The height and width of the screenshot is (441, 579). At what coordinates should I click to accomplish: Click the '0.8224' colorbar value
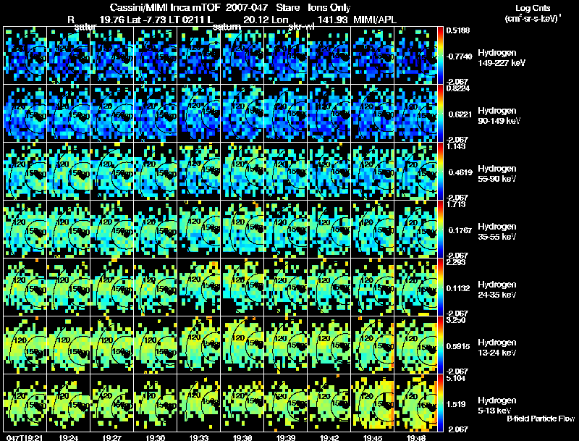coord(458,88)
